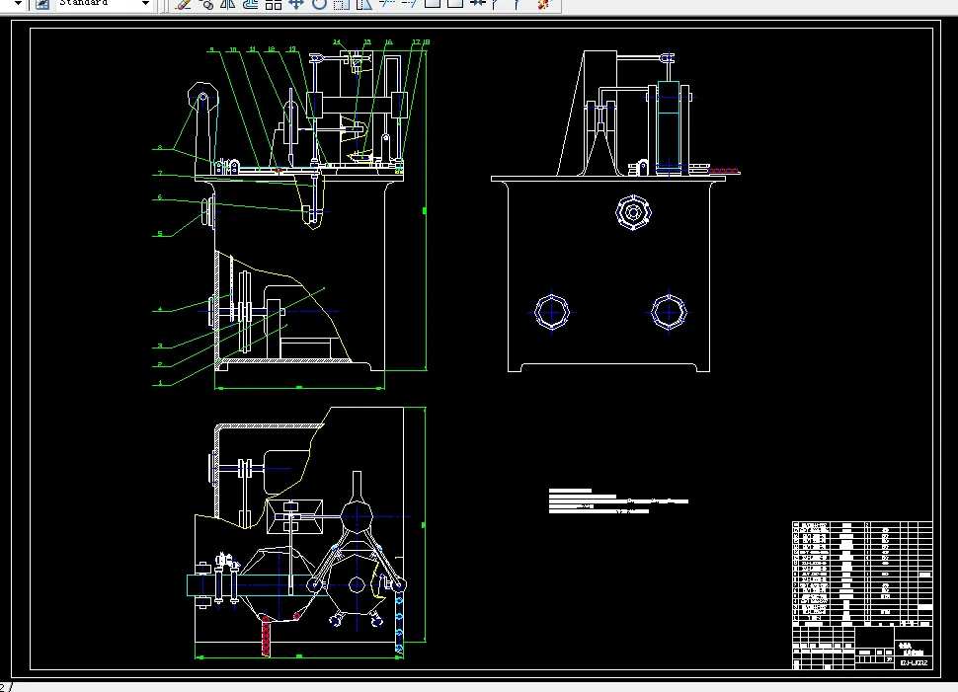Activate the Copy objects tool
958x692 pixels.
click(x=205, y=4)
